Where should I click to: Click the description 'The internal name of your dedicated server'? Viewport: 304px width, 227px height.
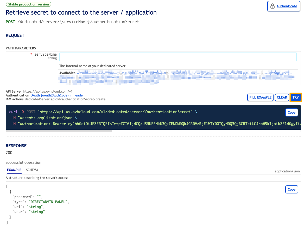pyautogui.click(x=92, y=66)
